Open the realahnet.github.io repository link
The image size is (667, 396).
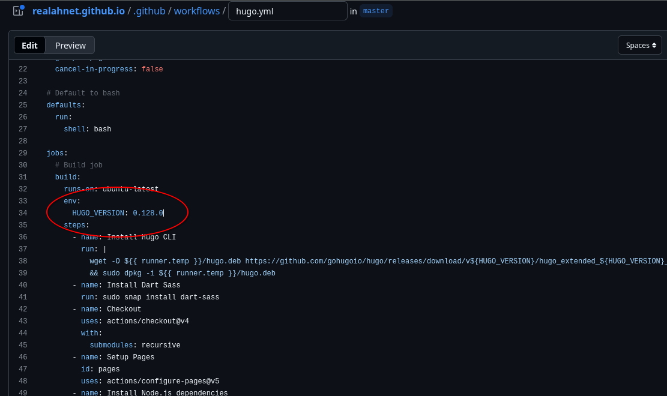79,10
